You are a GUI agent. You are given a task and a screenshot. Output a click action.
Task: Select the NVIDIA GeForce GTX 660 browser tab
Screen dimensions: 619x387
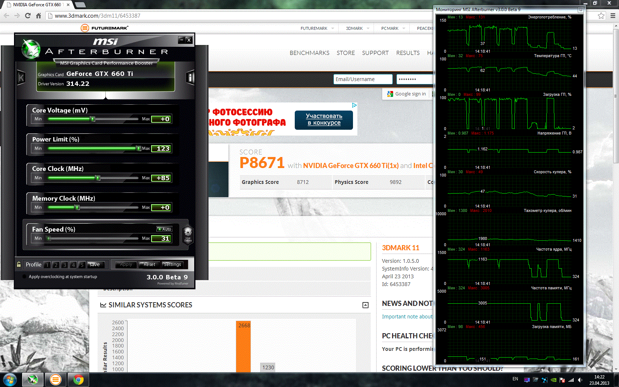[38, 5]
